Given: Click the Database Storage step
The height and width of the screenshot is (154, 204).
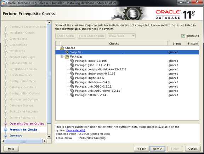Looking at the screenshot, I should point(21,105).
